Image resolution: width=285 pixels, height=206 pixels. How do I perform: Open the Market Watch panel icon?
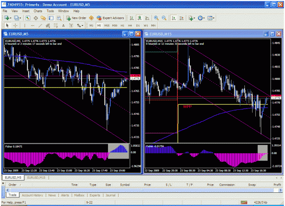coord(28,18)
